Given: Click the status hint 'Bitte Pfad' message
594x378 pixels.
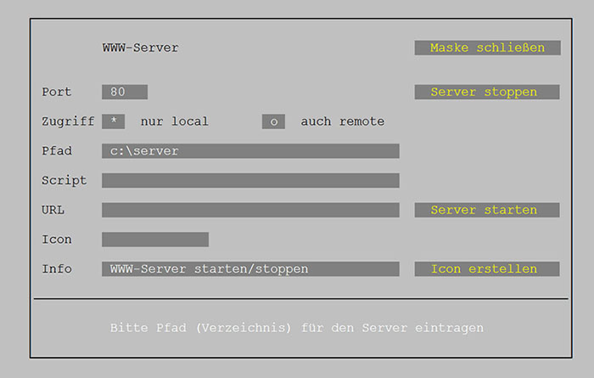Looking at the screenshot, I should click(297, 327).
